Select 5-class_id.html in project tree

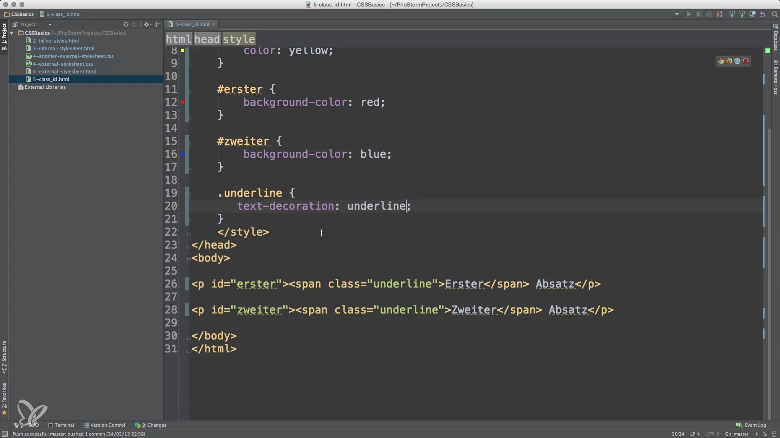tap(51, 79)
